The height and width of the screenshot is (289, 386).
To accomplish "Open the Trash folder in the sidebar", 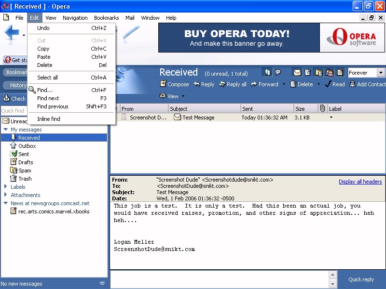I will click(x=21, y=179).
